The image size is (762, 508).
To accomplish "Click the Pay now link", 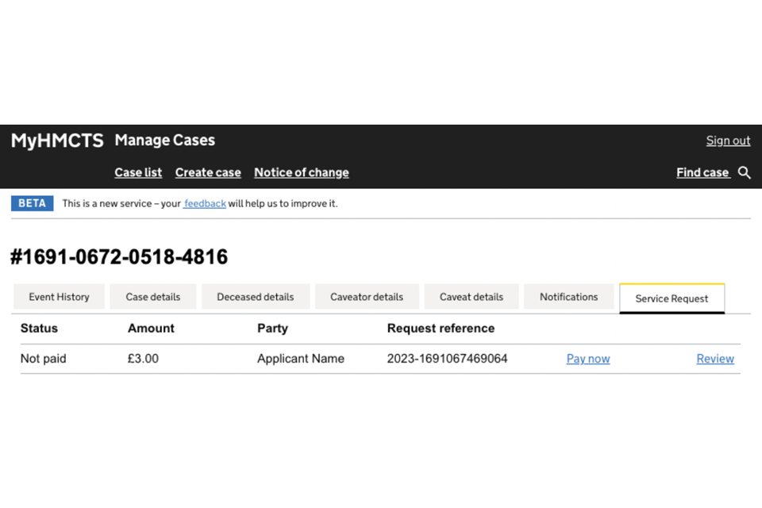I will click(x=588, y=359).
